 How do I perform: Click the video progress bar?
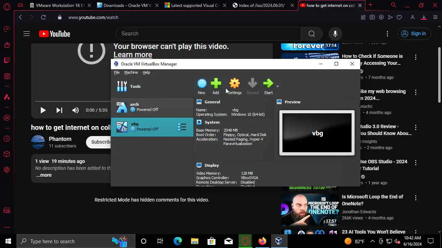click(73, 101)
